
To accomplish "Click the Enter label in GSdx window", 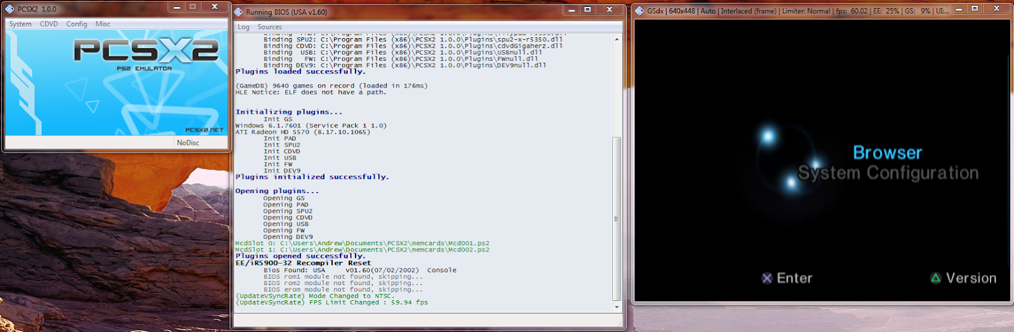I will pos(794,278).
